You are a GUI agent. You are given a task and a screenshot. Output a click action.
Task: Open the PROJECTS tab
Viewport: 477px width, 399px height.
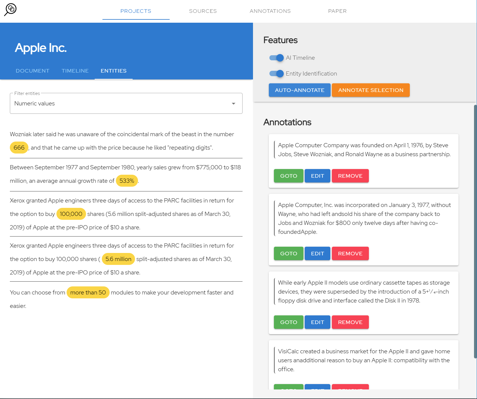click(x=136, y=11)
